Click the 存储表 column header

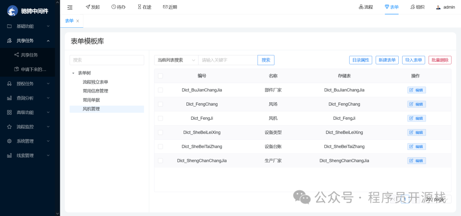[344, 76]
